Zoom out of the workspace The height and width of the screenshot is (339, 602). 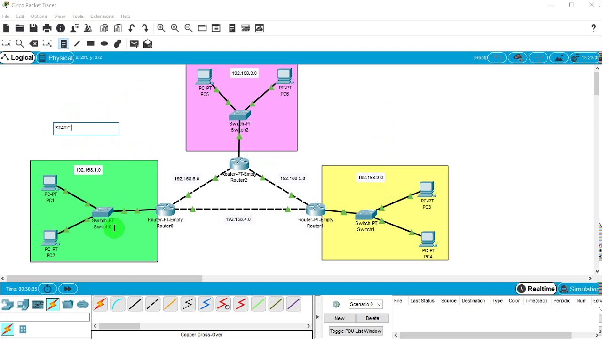click(x=189, y=28)
